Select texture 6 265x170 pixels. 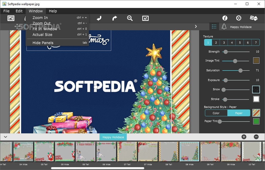click(248, 43)
